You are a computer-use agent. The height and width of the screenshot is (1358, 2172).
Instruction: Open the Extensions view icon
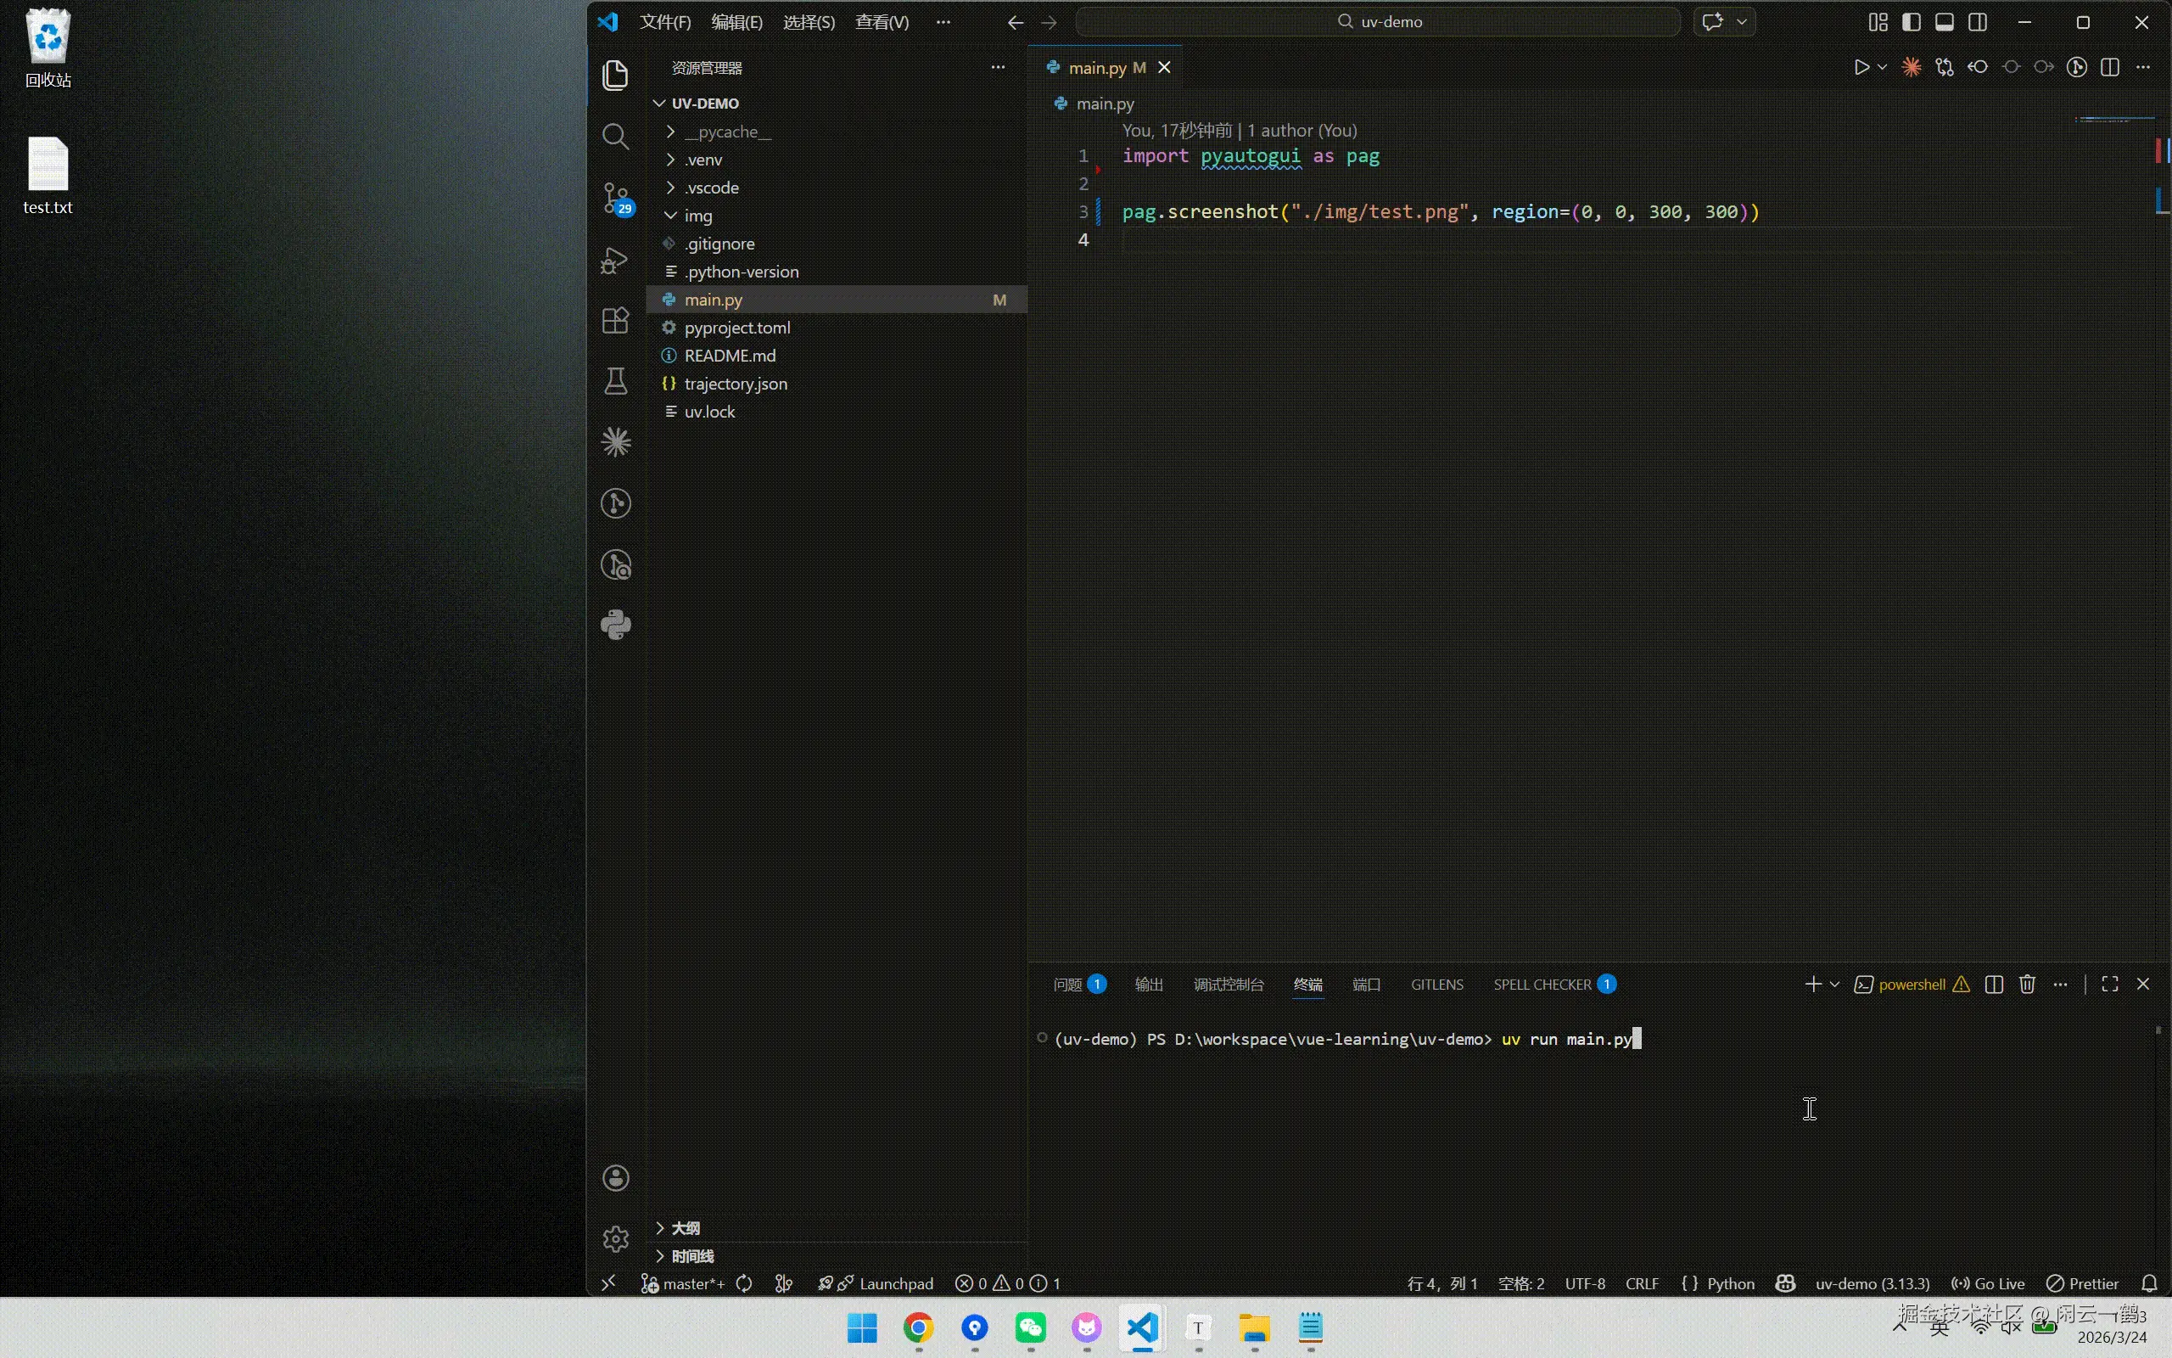tap(615, 321)
